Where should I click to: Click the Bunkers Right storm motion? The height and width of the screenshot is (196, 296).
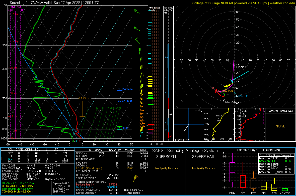[x=97, y=184]
